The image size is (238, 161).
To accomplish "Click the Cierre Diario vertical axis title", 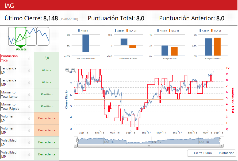I will [x=66, y=100].
